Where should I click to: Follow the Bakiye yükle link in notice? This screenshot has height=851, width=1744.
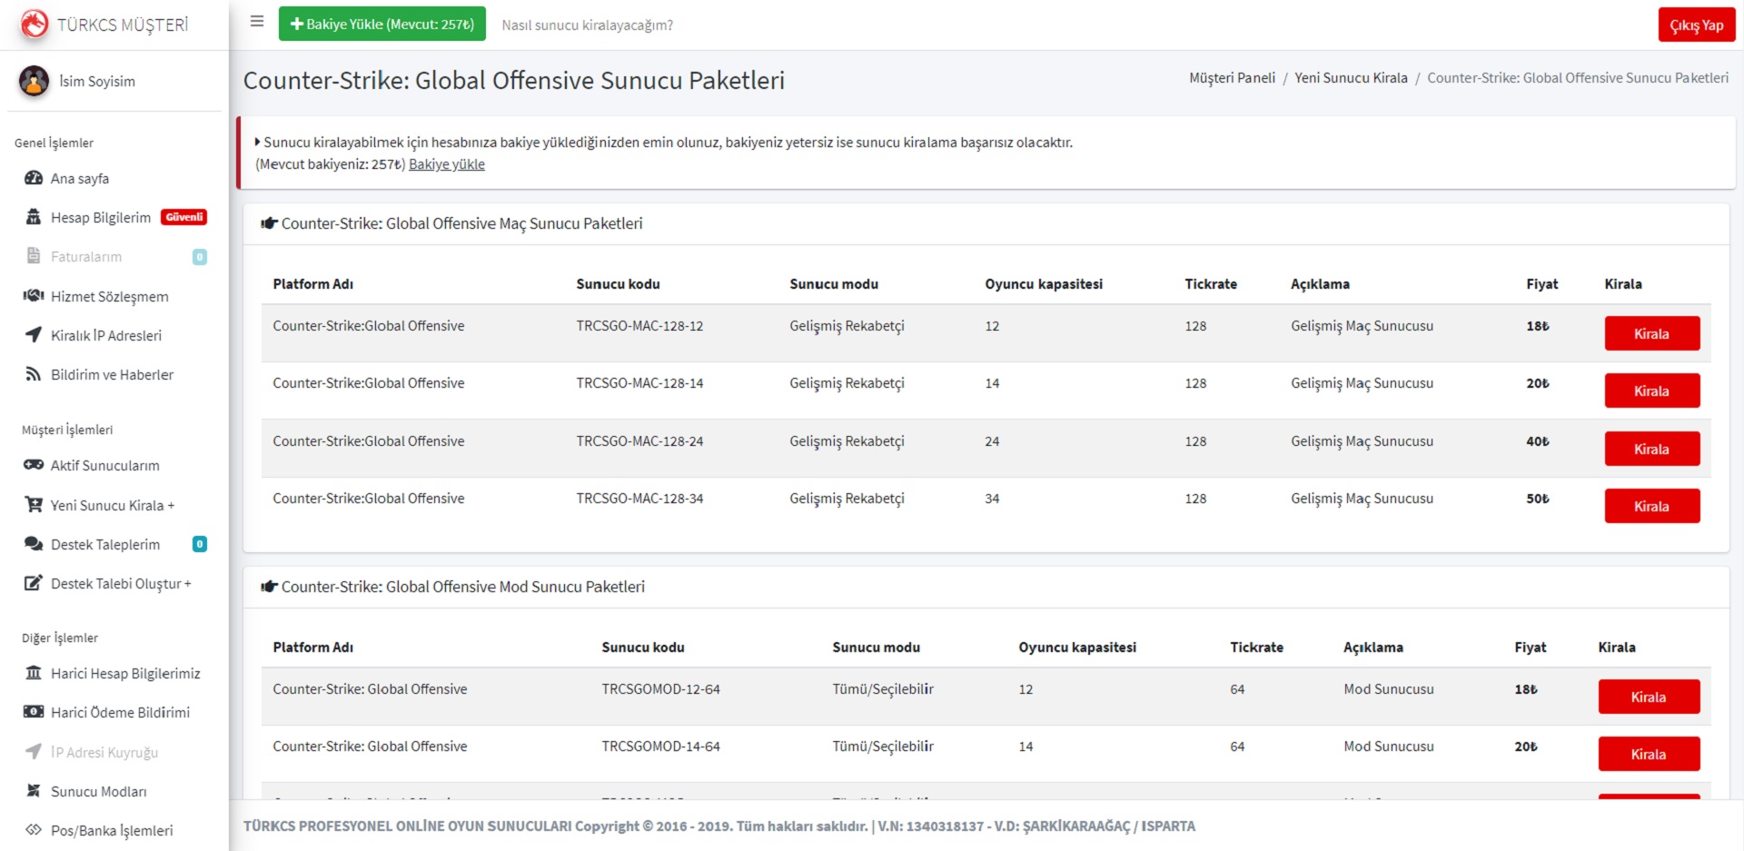[x=446, y=164]
